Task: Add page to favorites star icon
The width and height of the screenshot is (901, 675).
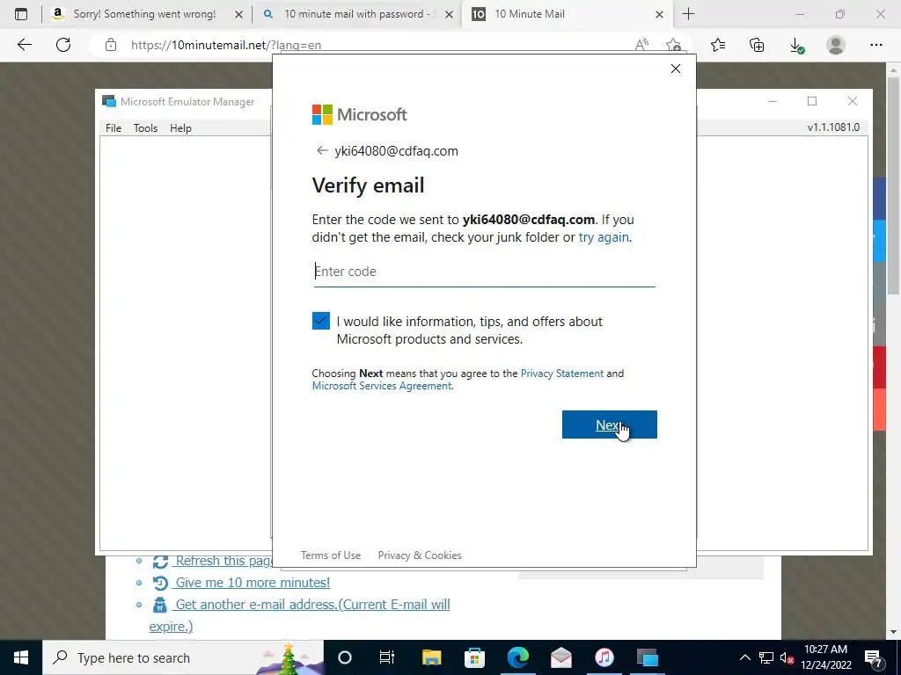Action: click(673, 45)
